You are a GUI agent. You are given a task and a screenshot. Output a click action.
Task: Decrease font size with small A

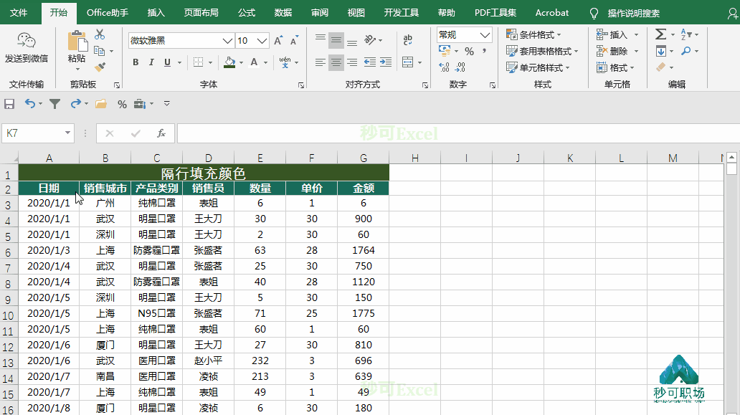tap(295, 41)
